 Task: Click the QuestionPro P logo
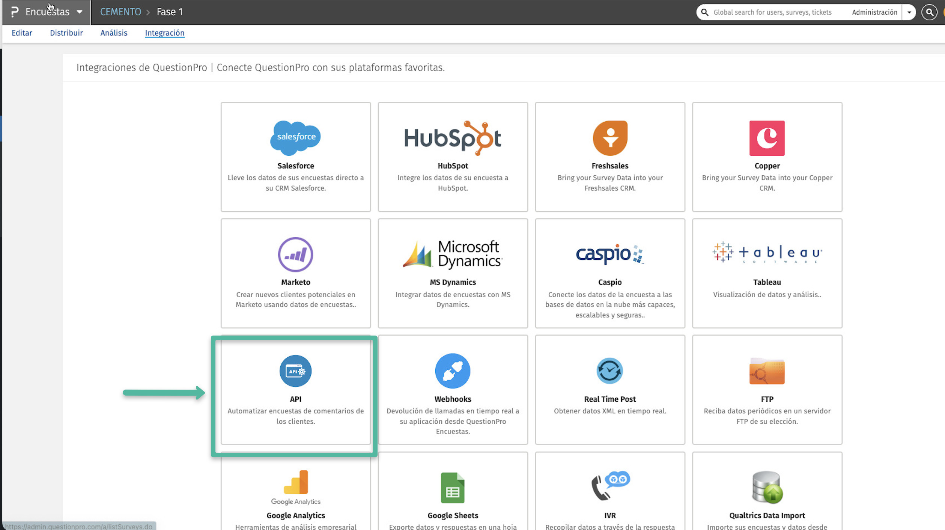tap(15, 12)
